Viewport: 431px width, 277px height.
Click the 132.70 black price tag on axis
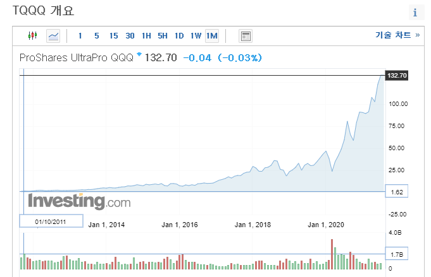click(397, 75)
